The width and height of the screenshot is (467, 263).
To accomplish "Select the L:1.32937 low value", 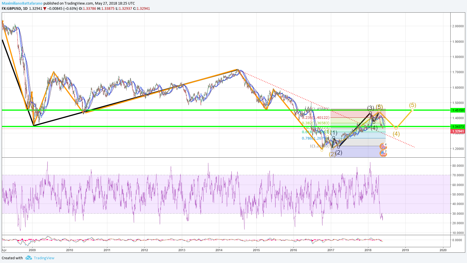I will (124, 8).
